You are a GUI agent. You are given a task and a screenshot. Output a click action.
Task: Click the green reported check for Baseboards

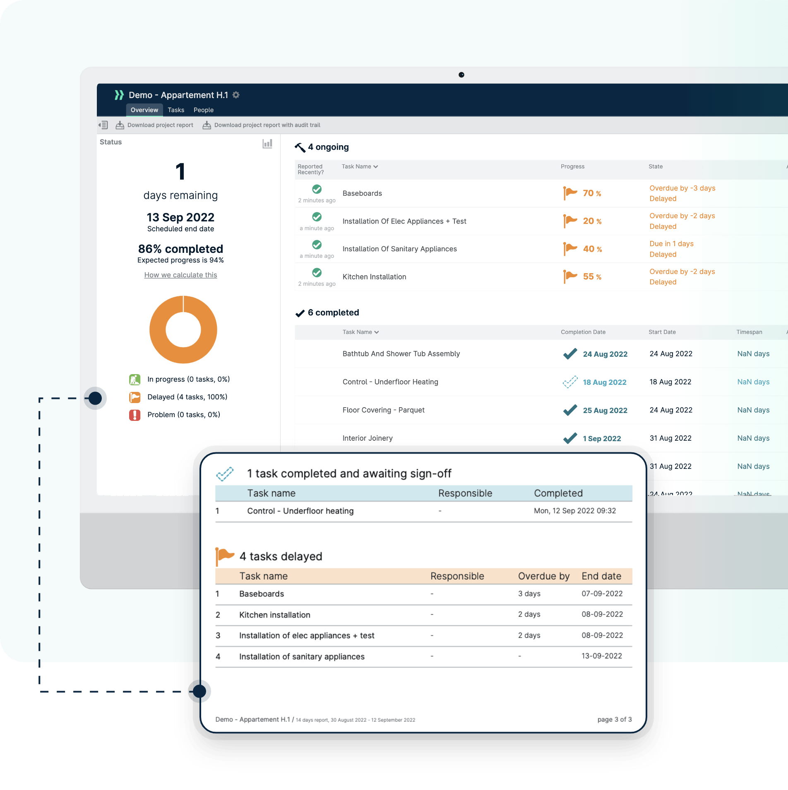click(317, 189)
